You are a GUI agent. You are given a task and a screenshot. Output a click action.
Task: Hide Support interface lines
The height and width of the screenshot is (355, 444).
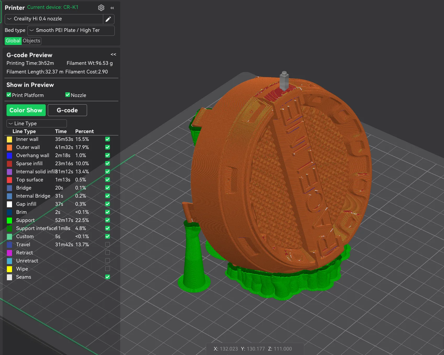pos(107,228)
